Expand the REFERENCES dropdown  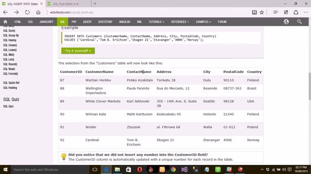(180, 22)
